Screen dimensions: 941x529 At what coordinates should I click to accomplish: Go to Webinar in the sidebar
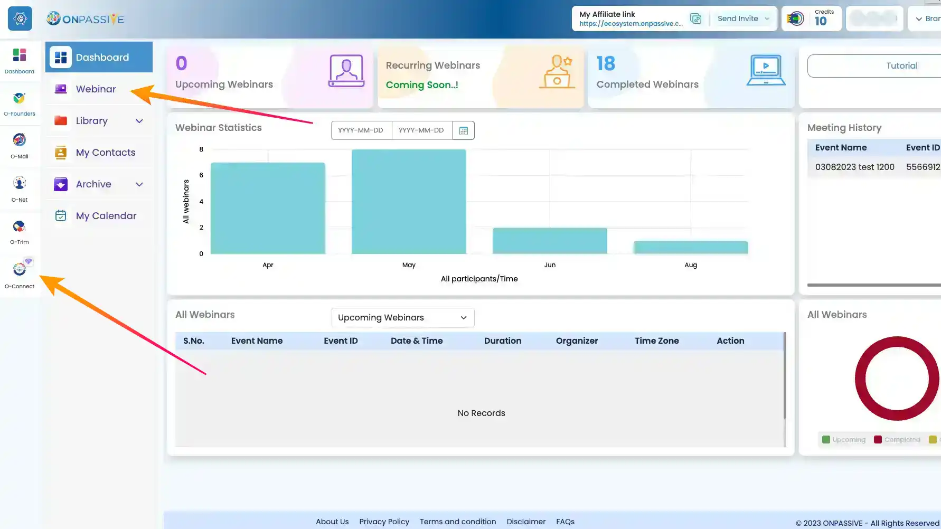(x=96, y=89)
